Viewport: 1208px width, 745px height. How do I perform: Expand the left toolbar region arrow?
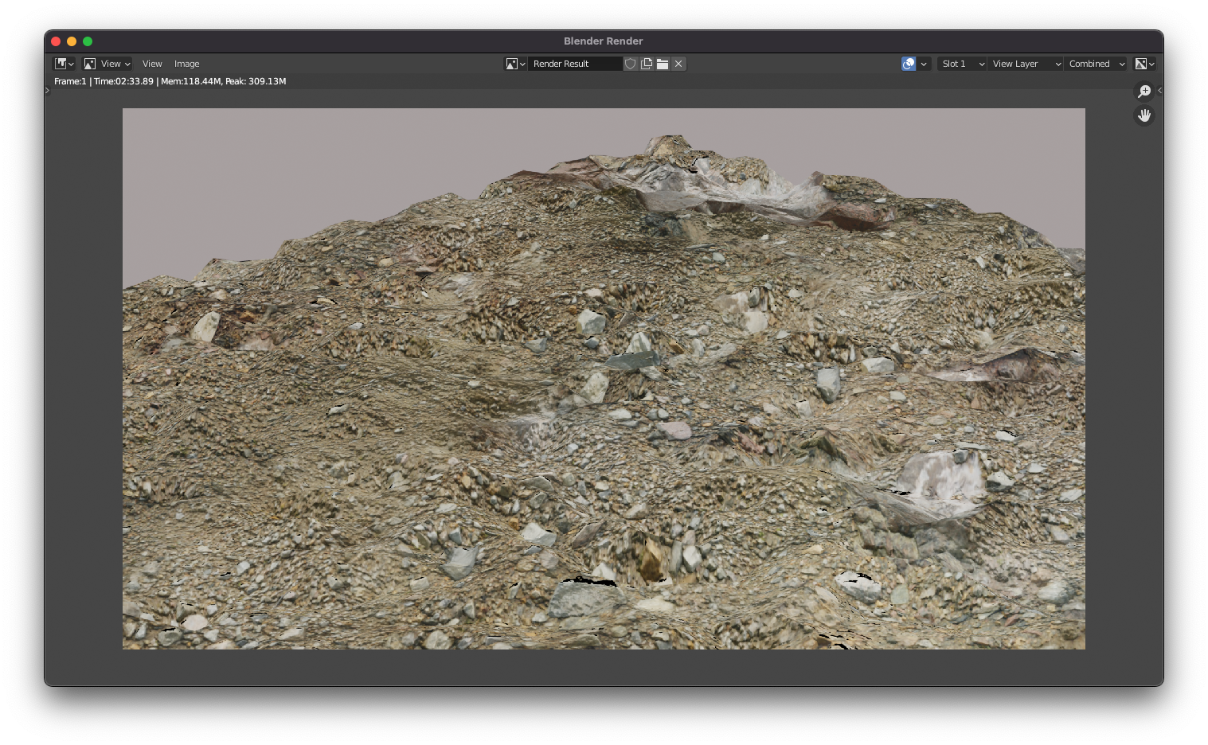tap(48, 90)
